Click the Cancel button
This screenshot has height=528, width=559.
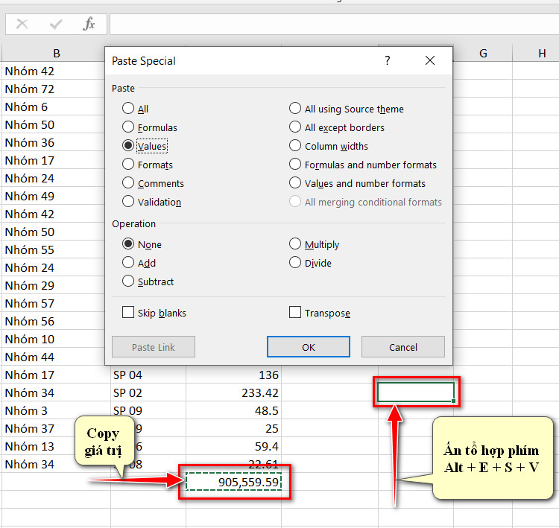[402, 346]
